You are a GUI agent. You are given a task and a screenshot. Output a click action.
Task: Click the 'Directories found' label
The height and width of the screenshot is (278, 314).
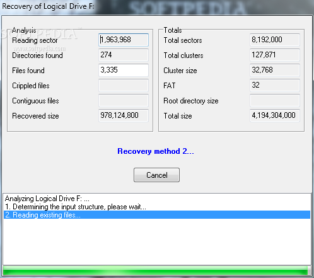(x=37, y=55)
